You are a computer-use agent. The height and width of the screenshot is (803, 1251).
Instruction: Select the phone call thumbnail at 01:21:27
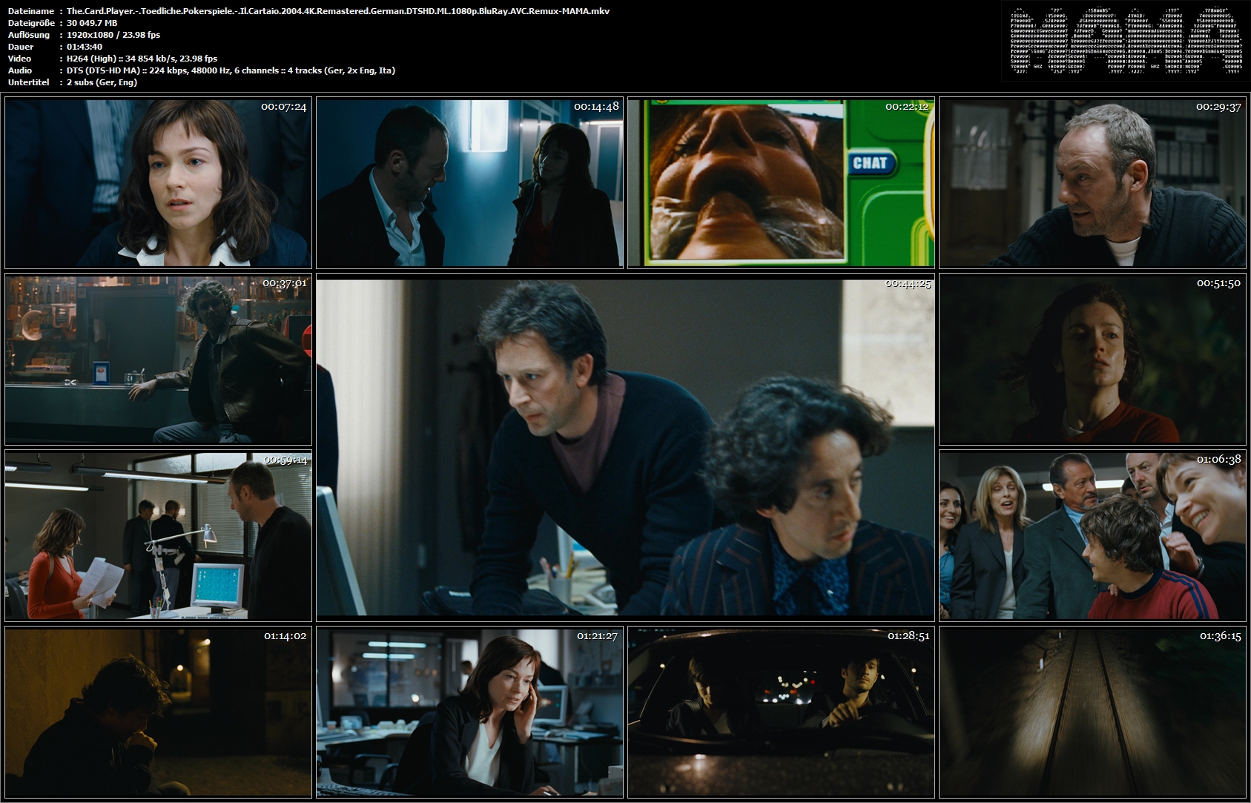tap(469, 712)
